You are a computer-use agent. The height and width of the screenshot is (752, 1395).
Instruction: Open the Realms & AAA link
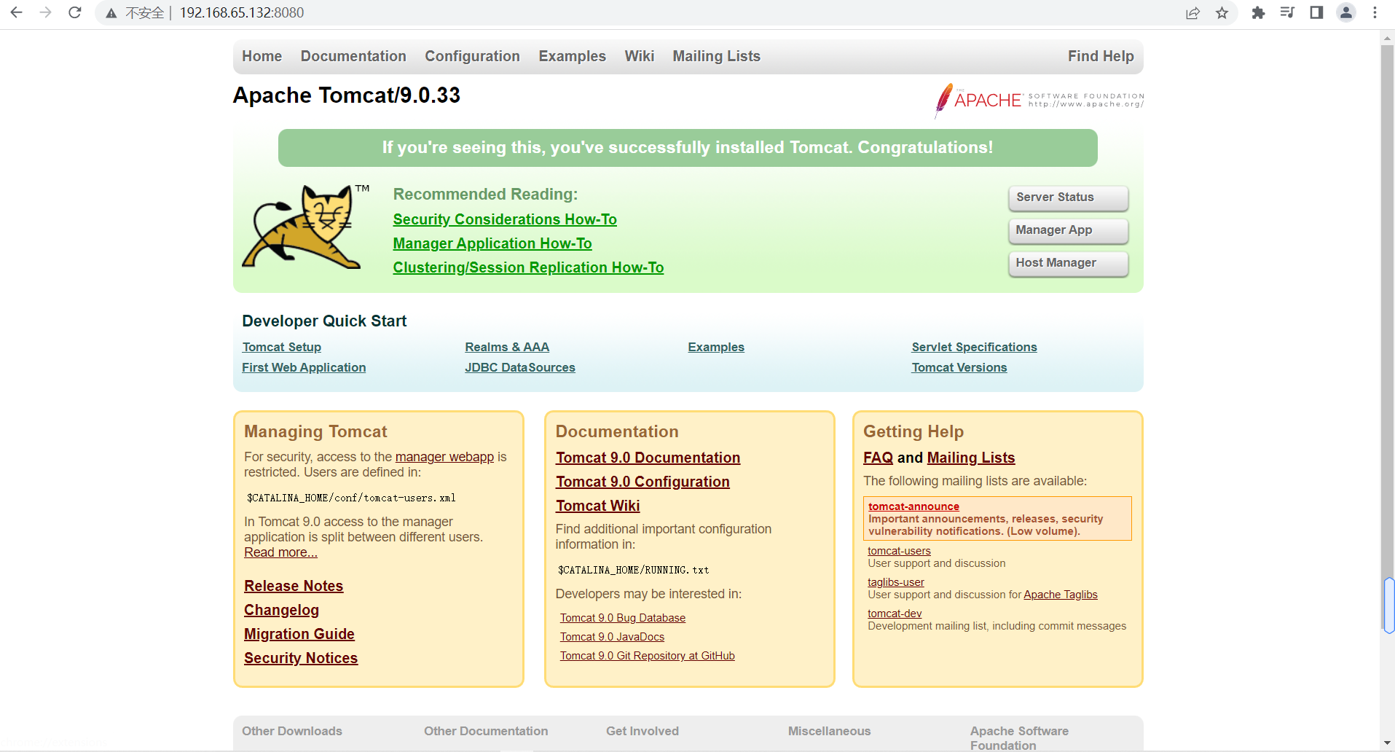click(x=507, y=348)
